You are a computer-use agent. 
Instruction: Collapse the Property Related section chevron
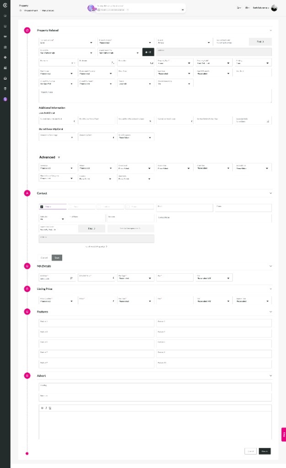click(x=270, y=31)
